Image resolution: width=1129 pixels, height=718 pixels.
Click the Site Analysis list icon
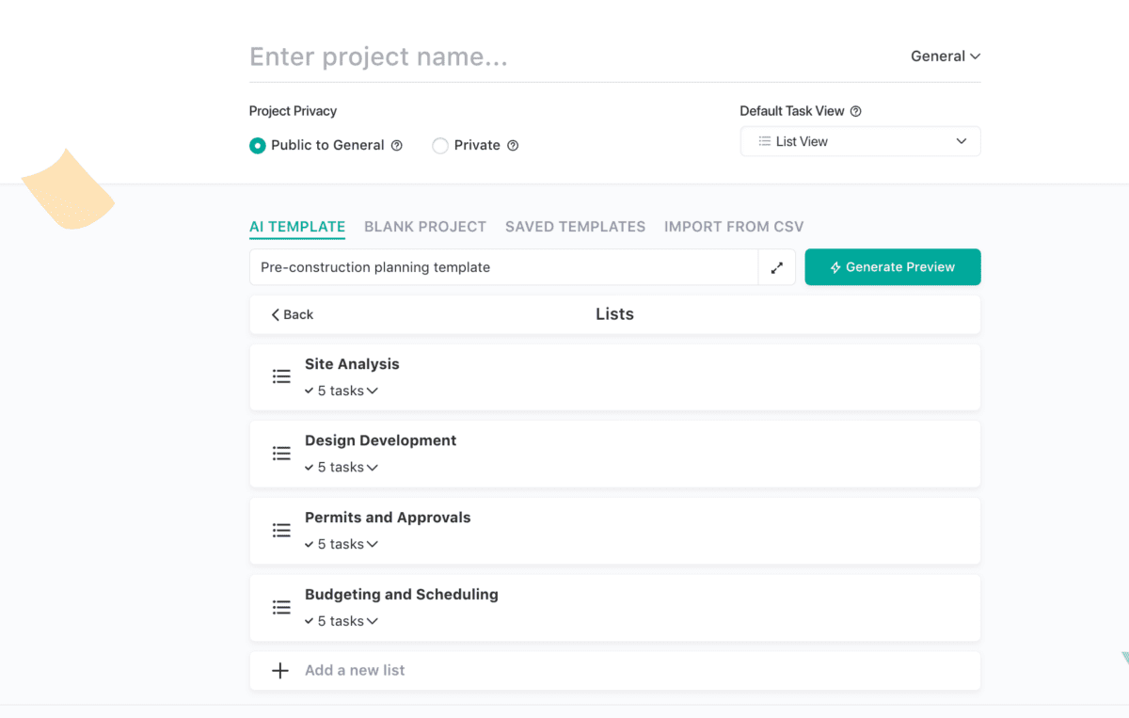coord(281,376)
